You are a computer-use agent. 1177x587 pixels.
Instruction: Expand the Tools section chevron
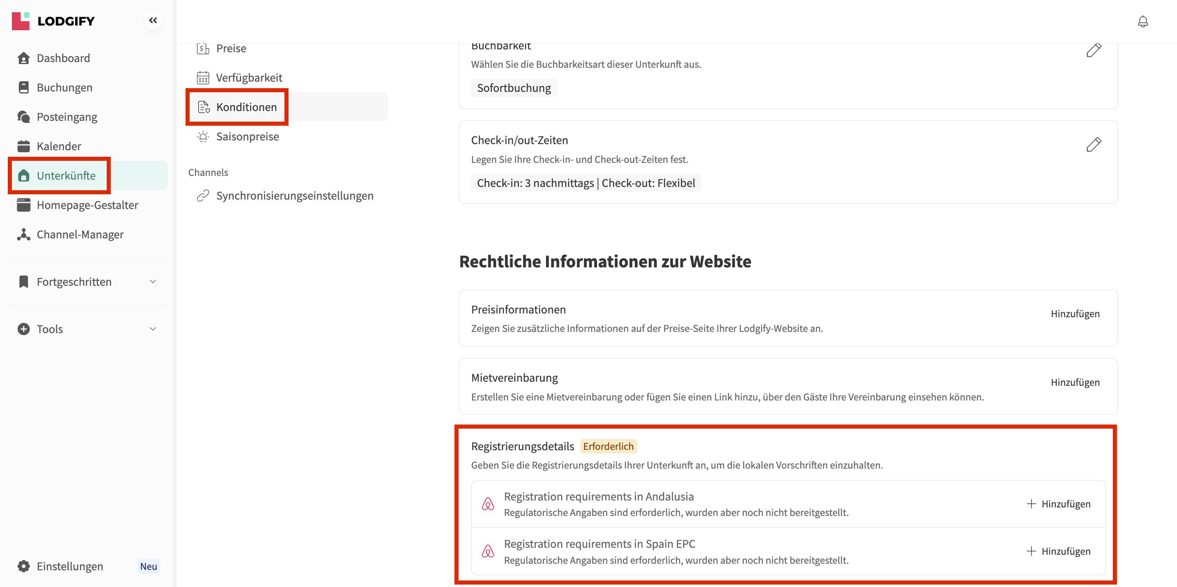152,329
